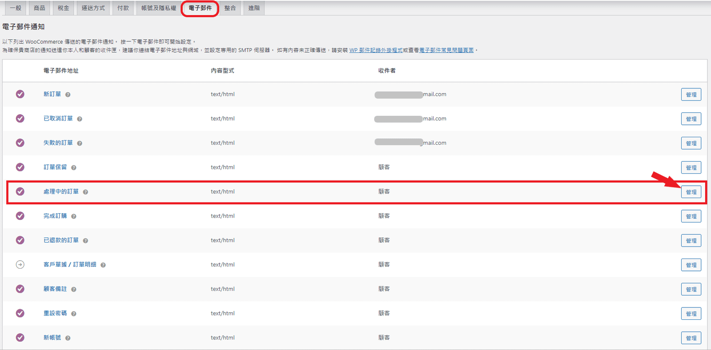The width and height of the screenshot is (711, 350).
Task: Switch to the 帳號及隱私權 tab
Action: (x=159, y=8)
